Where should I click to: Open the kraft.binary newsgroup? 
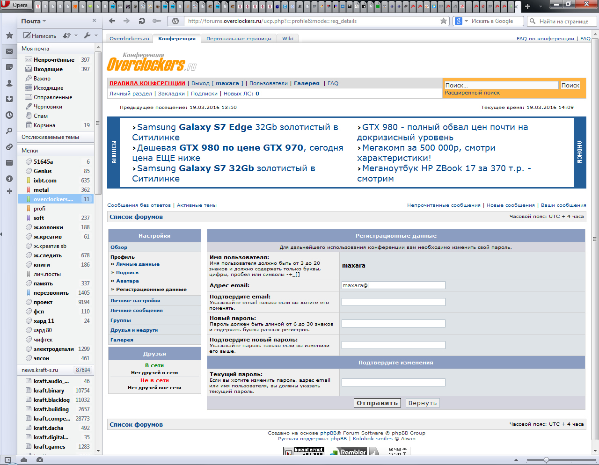[x=56, y=391]
